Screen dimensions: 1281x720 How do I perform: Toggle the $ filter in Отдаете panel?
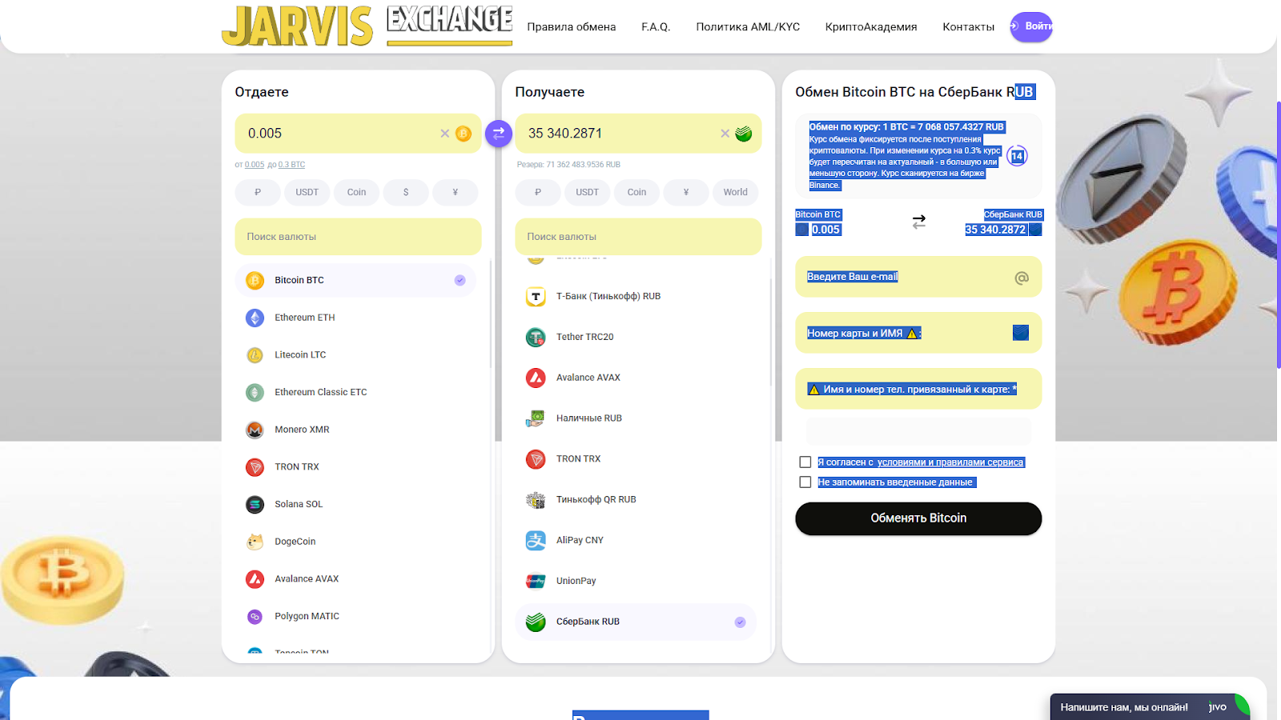[x=406, y=192]
